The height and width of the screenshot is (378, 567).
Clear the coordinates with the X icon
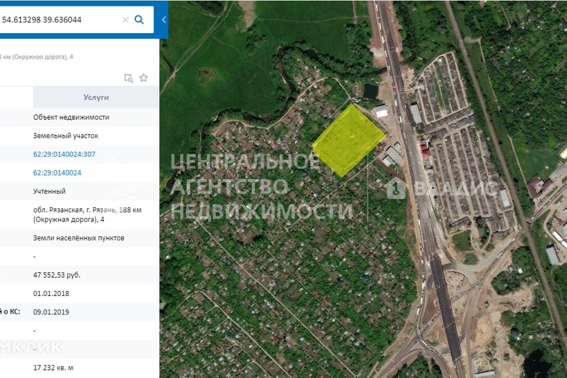tap(125, 19)
